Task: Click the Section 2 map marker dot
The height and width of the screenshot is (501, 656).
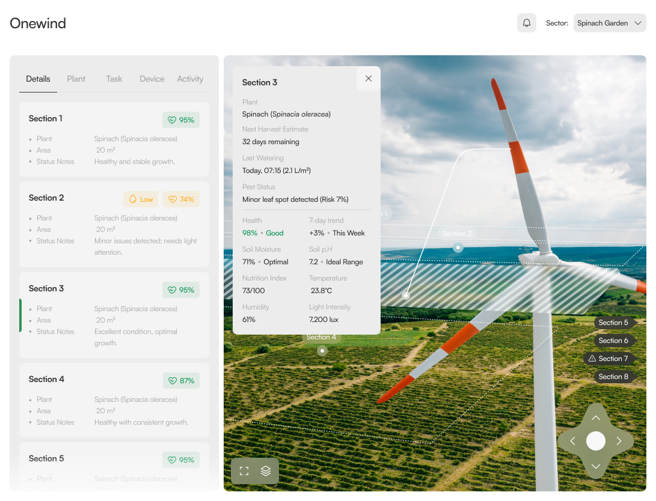Action: 458,247
